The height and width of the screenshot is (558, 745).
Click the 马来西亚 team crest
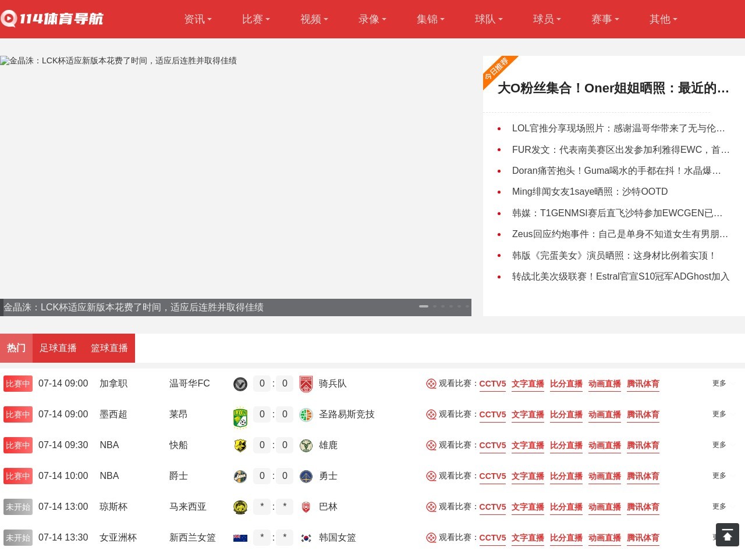[x=240, y=507]
